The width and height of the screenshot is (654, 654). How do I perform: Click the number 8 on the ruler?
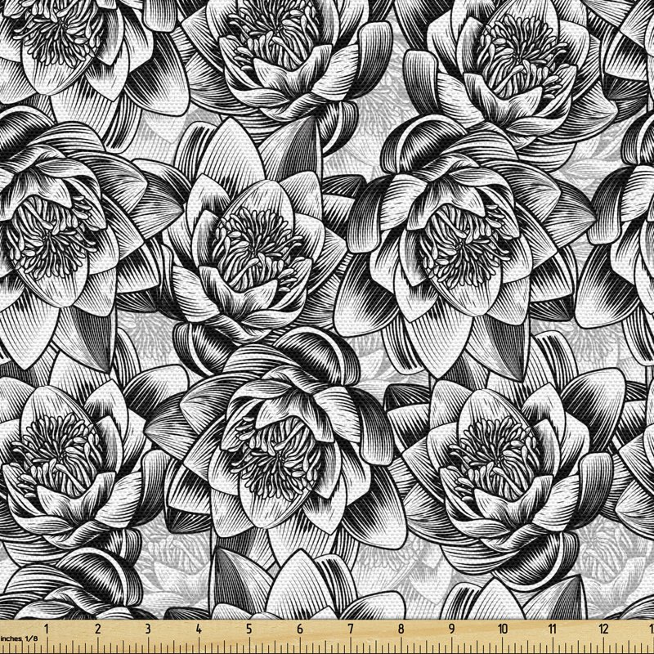(x=401, y=629)
